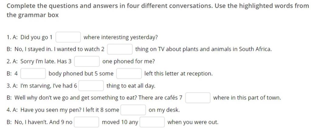The width and height of the screenshot is (311, 129).
Task: Click the text 'I'm starving, I've had 6'
Action: [x=49, y=86]
